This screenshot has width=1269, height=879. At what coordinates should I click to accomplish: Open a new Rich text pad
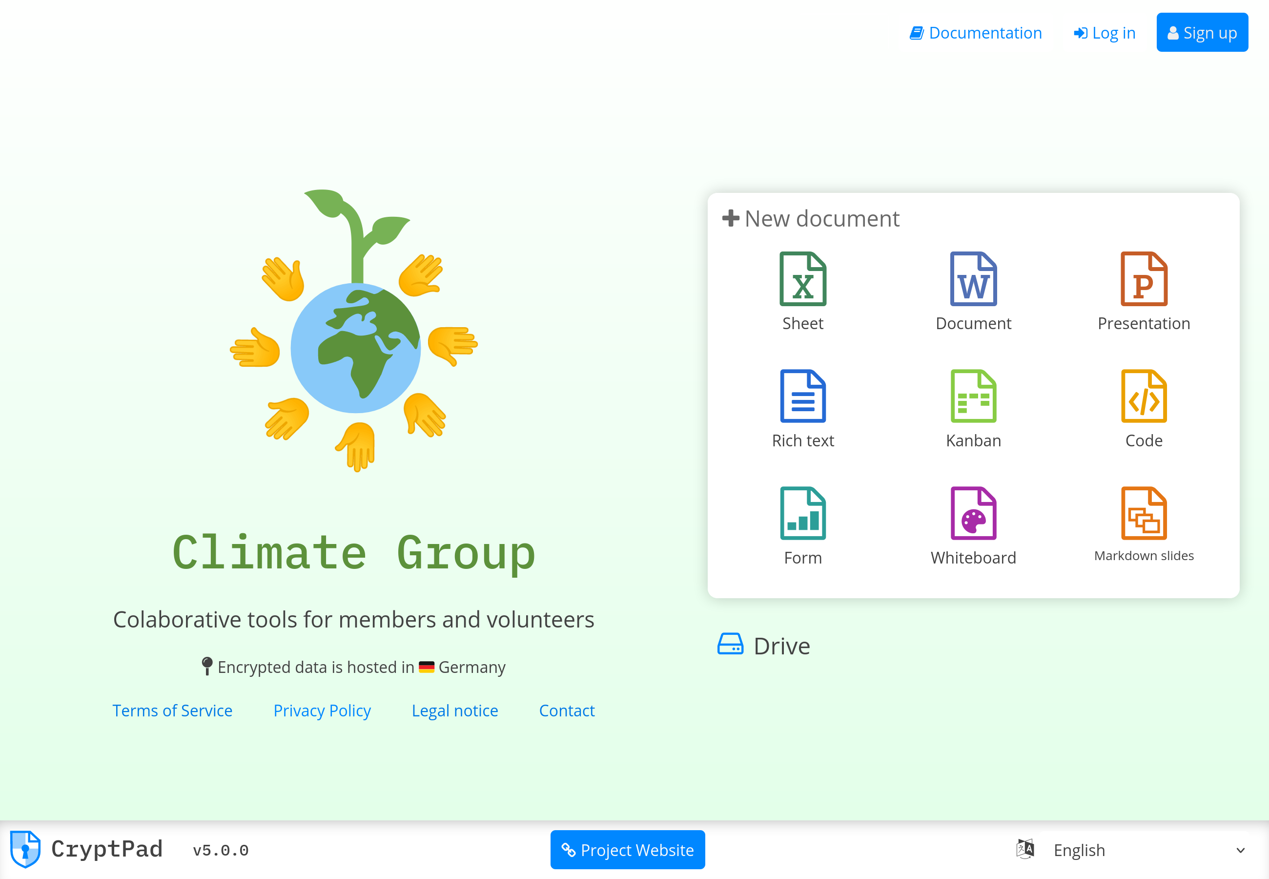803,408
